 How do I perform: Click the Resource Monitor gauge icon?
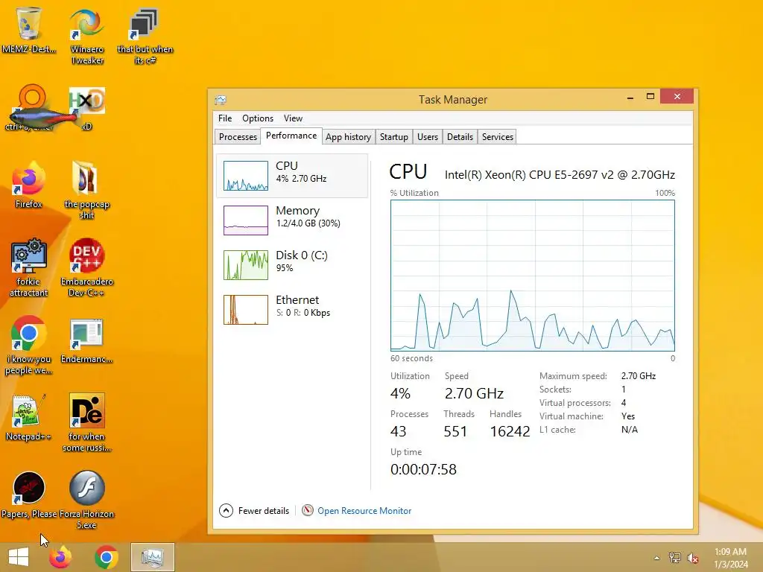pyautogui.click(x=308, y=510)
